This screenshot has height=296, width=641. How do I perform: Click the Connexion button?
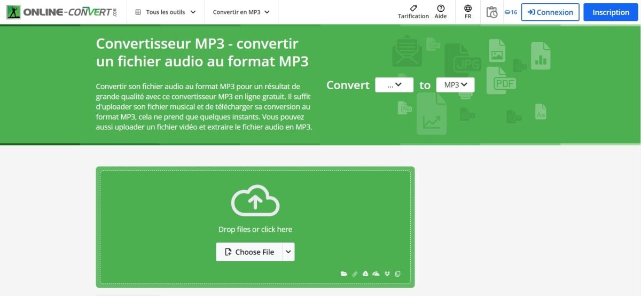coord(550,12)
